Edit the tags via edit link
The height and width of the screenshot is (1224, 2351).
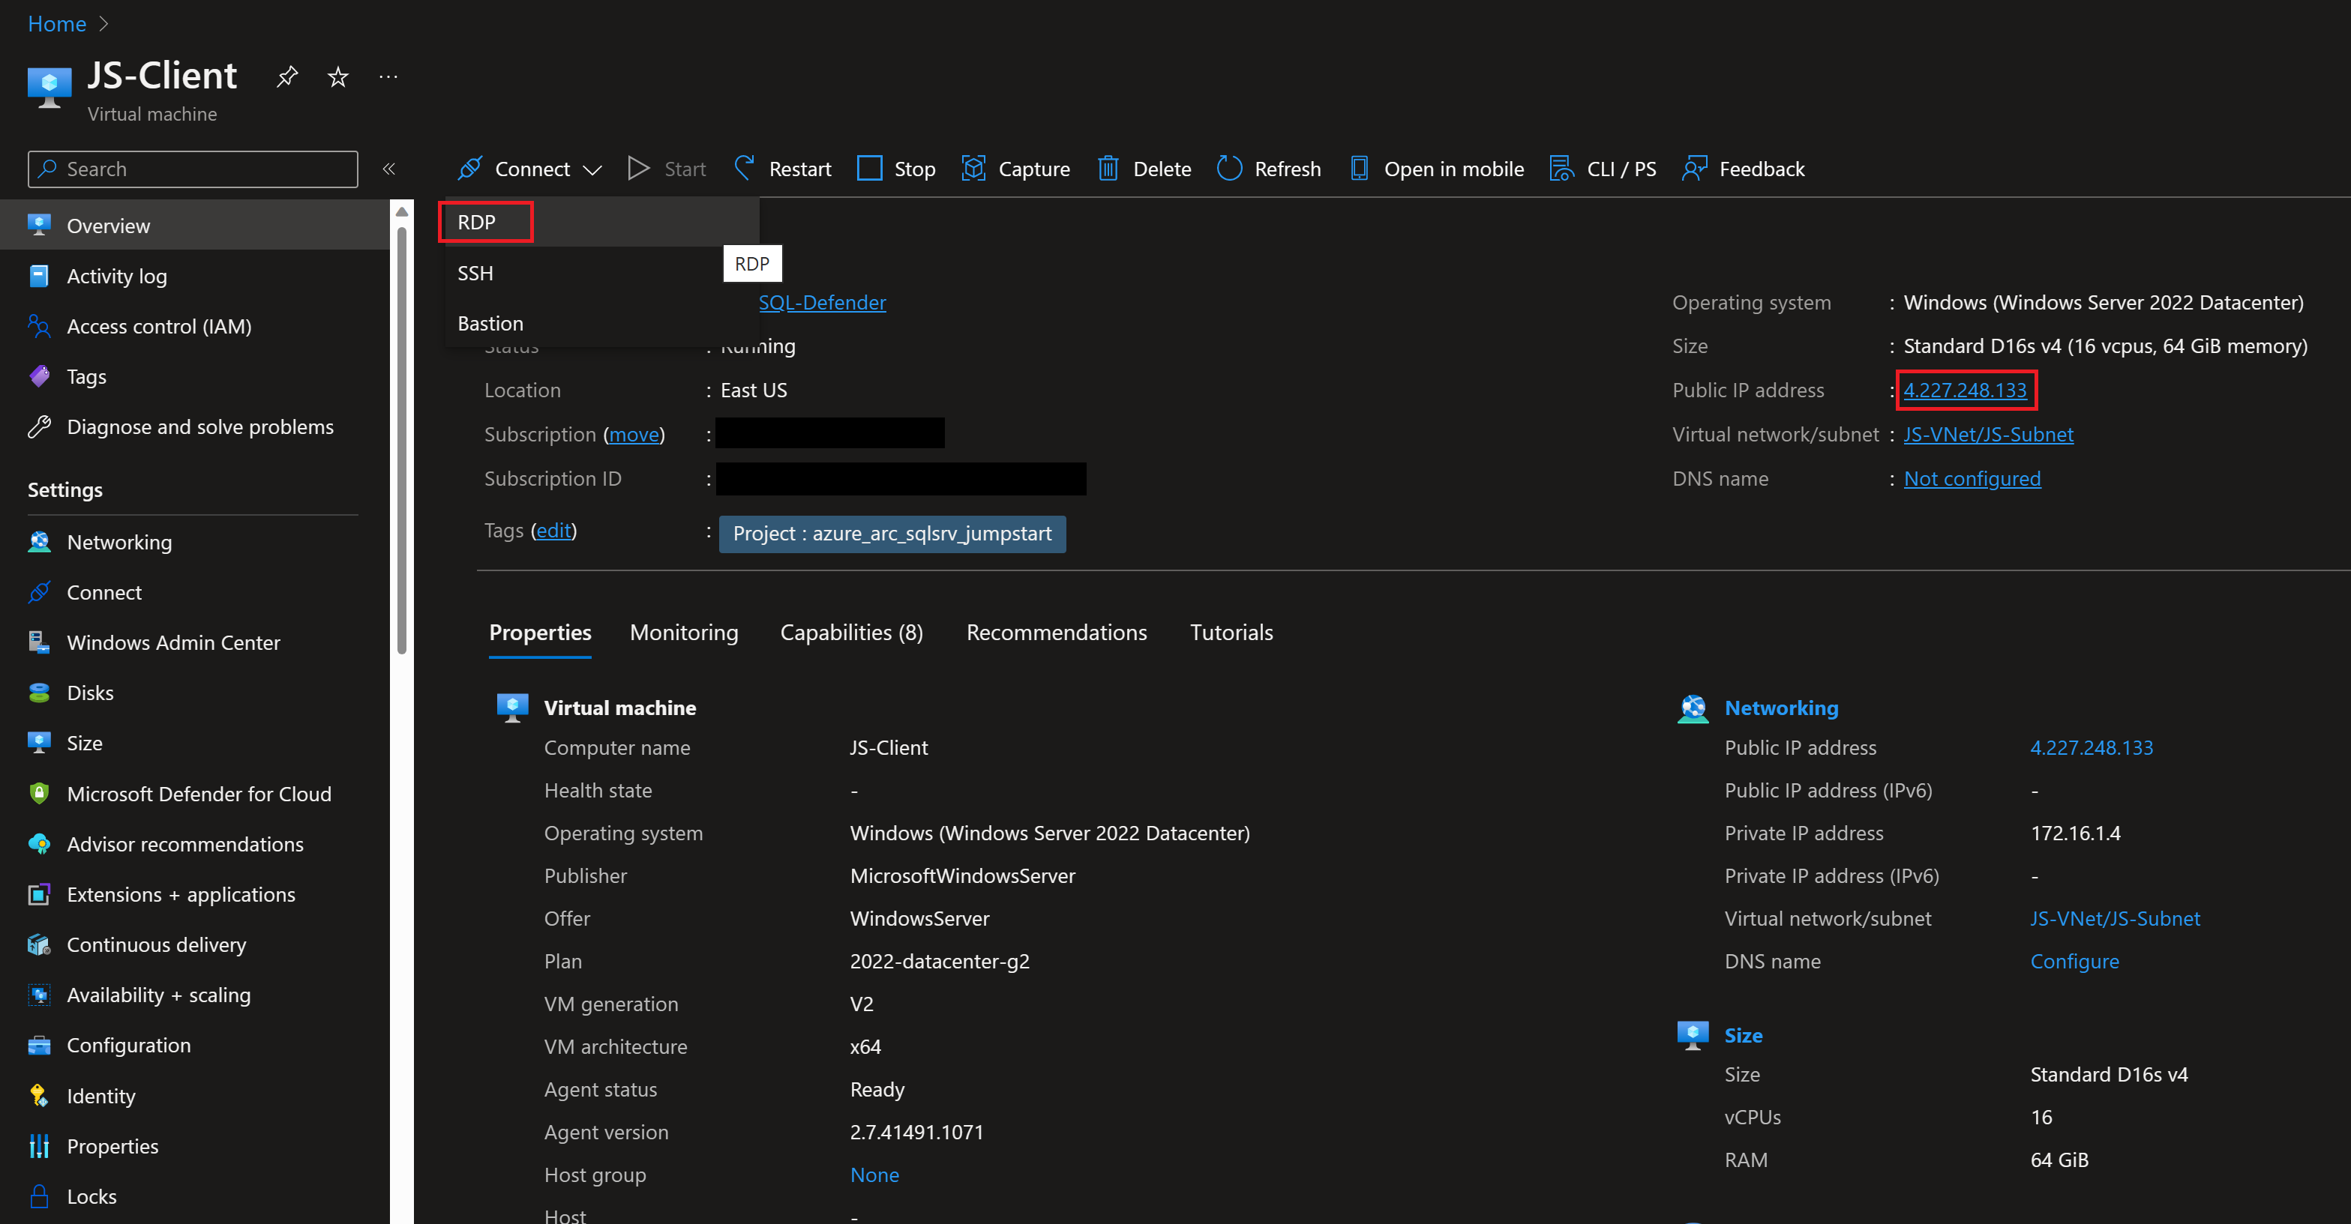click(x=553, y=530)
